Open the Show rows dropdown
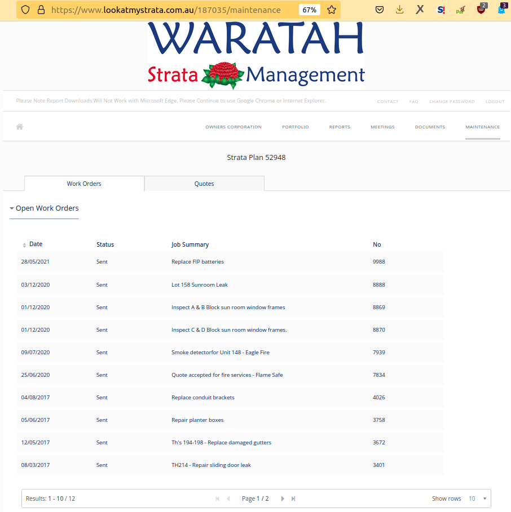This screenshot has width=511, height=512. [477, 498]
